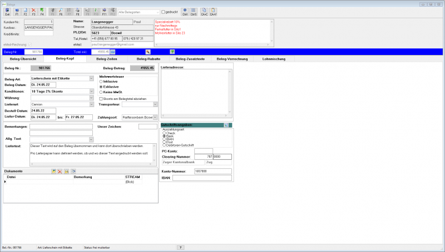Switch to the Beleg-Kopf tab

coord(65,59)
